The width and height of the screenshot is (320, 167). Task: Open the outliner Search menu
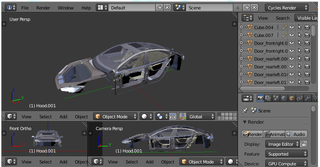click(283, 18)
